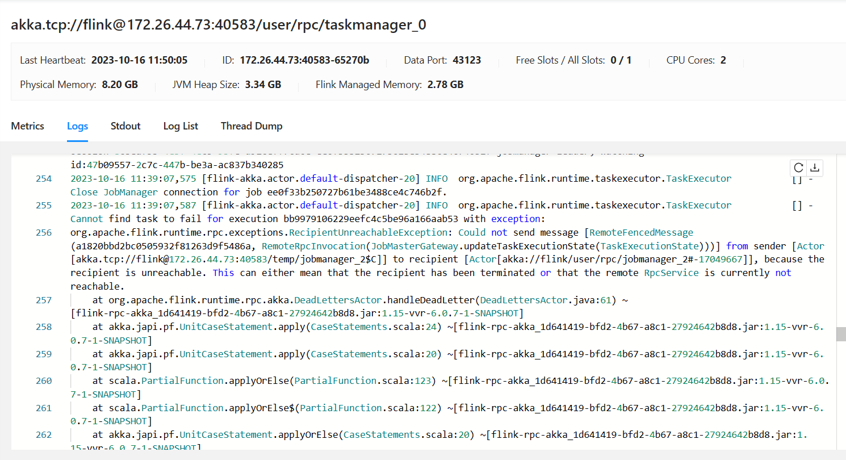Screen dimensions: 846x460
Task: Click the taskmanager_0 akka.tcp page title
Action: coord(219,24)
